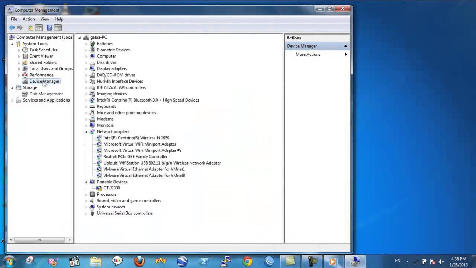Select VMware Virtual Ethernet Adapter for VMnet8
476x268 pixels.
pos(144,176)
